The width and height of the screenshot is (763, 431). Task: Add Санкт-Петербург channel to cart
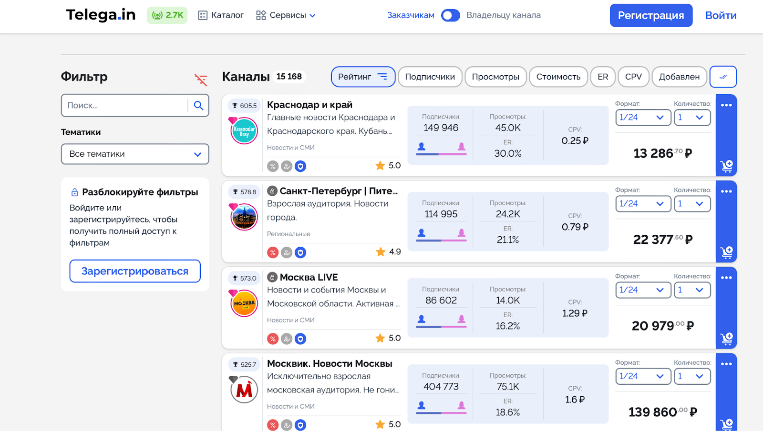[726, 252]
